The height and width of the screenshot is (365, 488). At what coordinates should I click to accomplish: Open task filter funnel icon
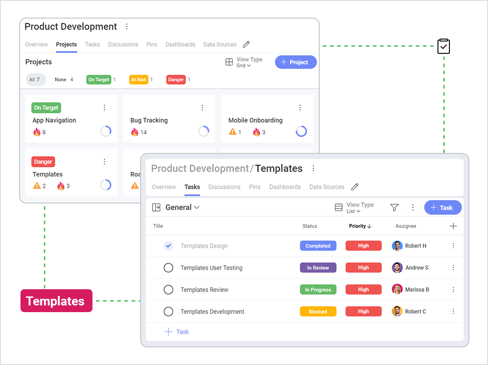pyautogui.click(x=394, y=207)
